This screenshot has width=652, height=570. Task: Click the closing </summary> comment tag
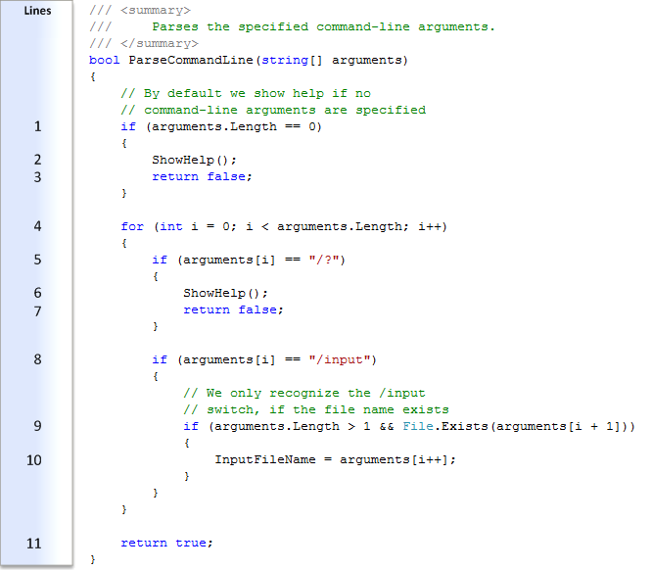(x=160, y=44)
